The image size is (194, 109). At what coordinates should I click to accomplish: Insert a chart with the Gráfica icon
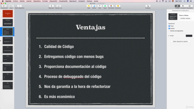click(94, 6)
